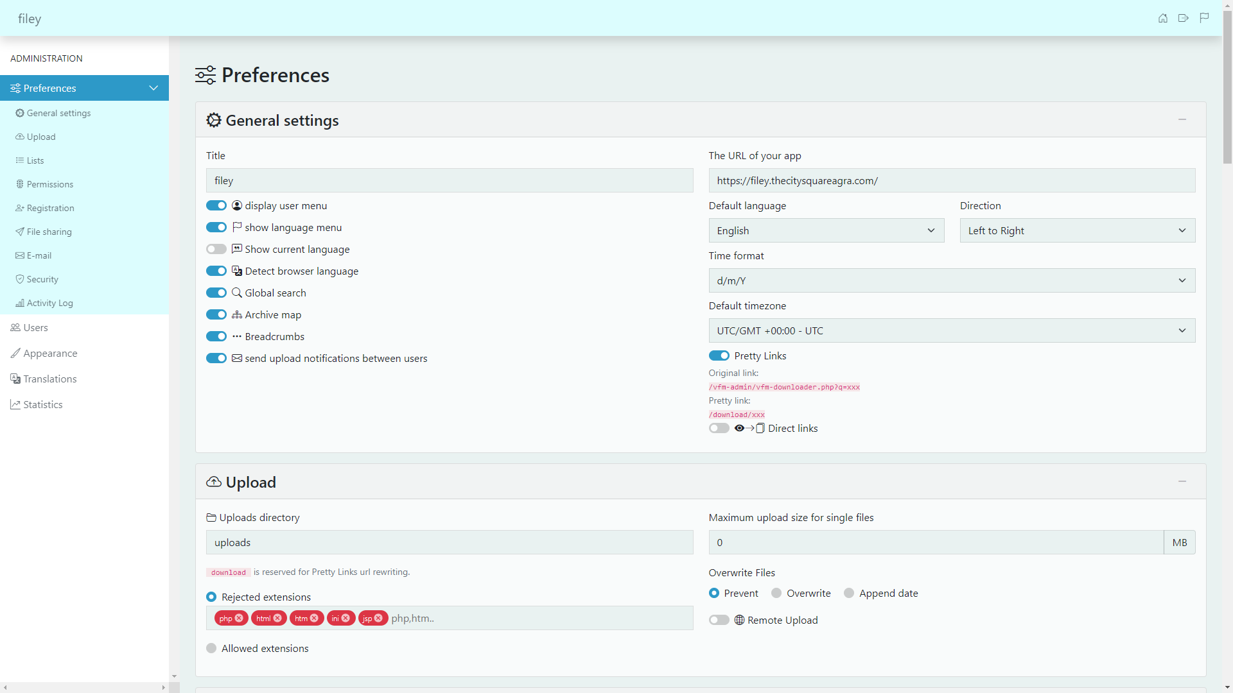
Task: Remove the ini extension tag
Action: pyautogui.click(x=345, y=618)
